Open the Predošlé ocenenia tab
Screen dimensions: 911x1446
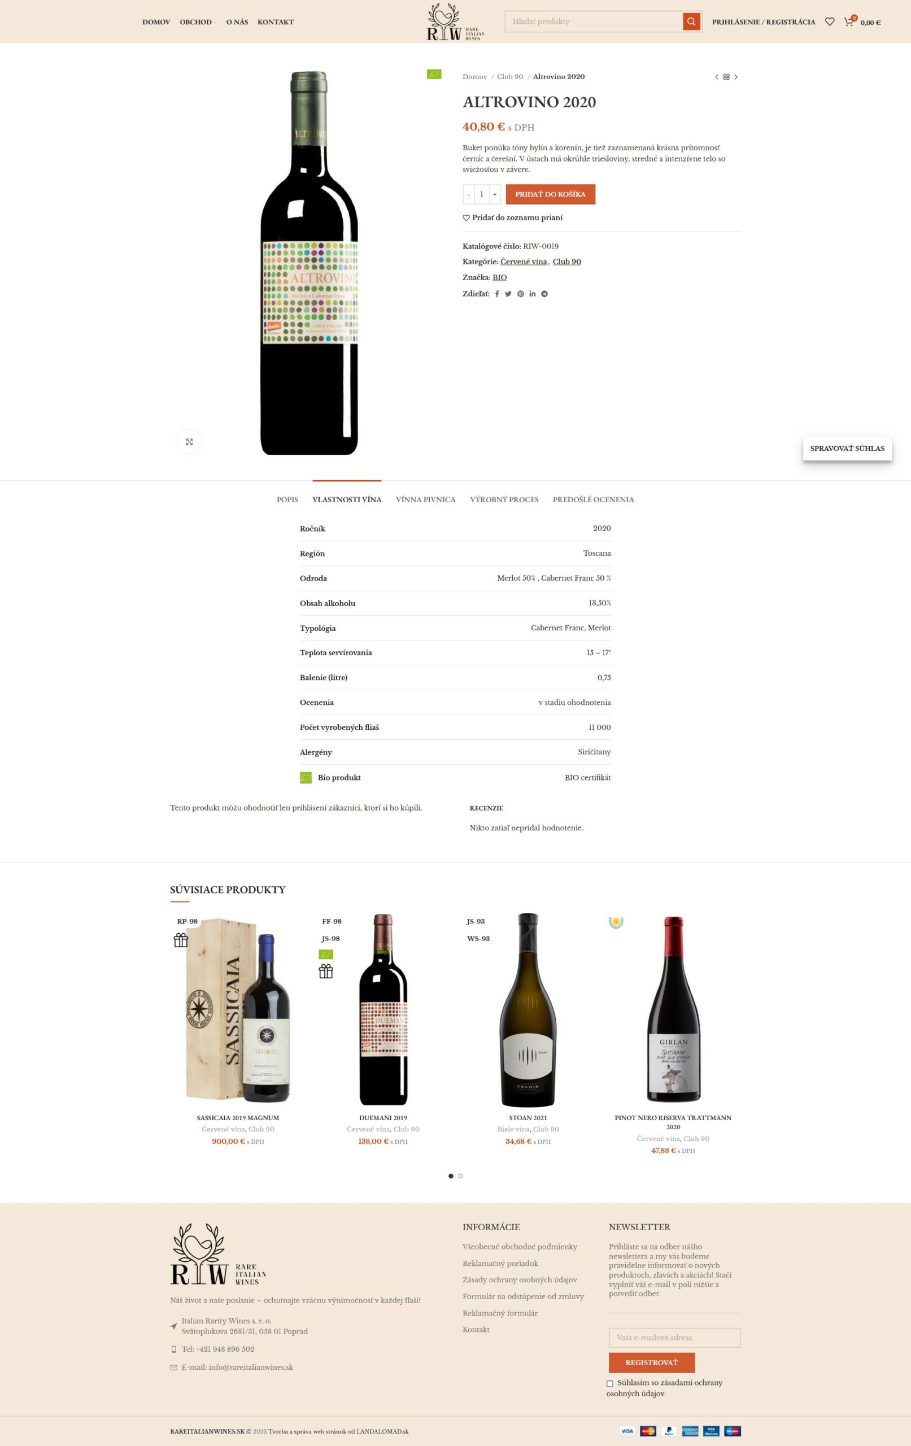click(592, 499)
